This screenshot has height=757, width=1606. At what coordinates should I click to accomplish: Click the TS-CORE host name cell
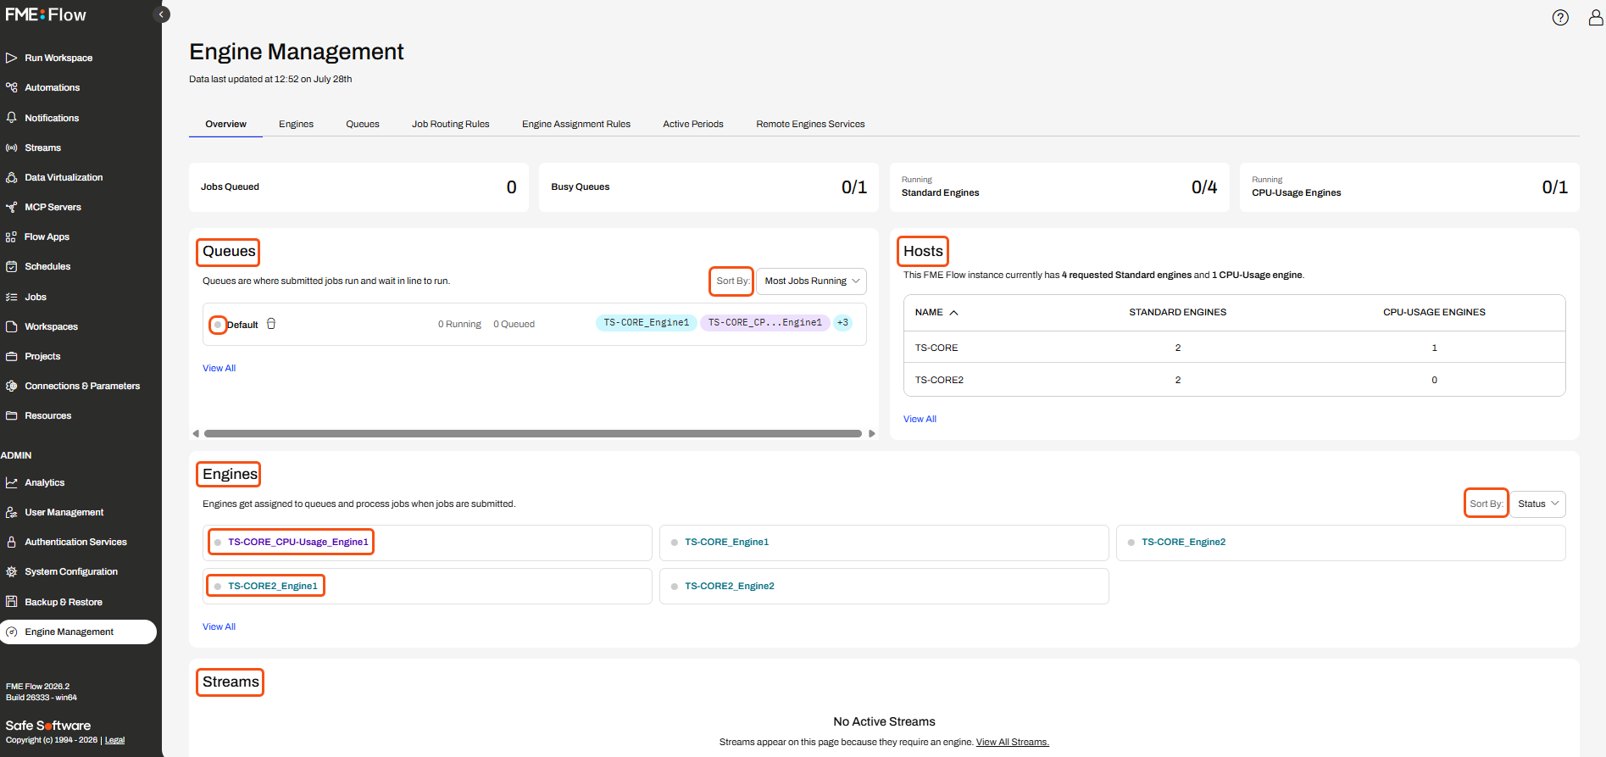click(x=936, y=348)
